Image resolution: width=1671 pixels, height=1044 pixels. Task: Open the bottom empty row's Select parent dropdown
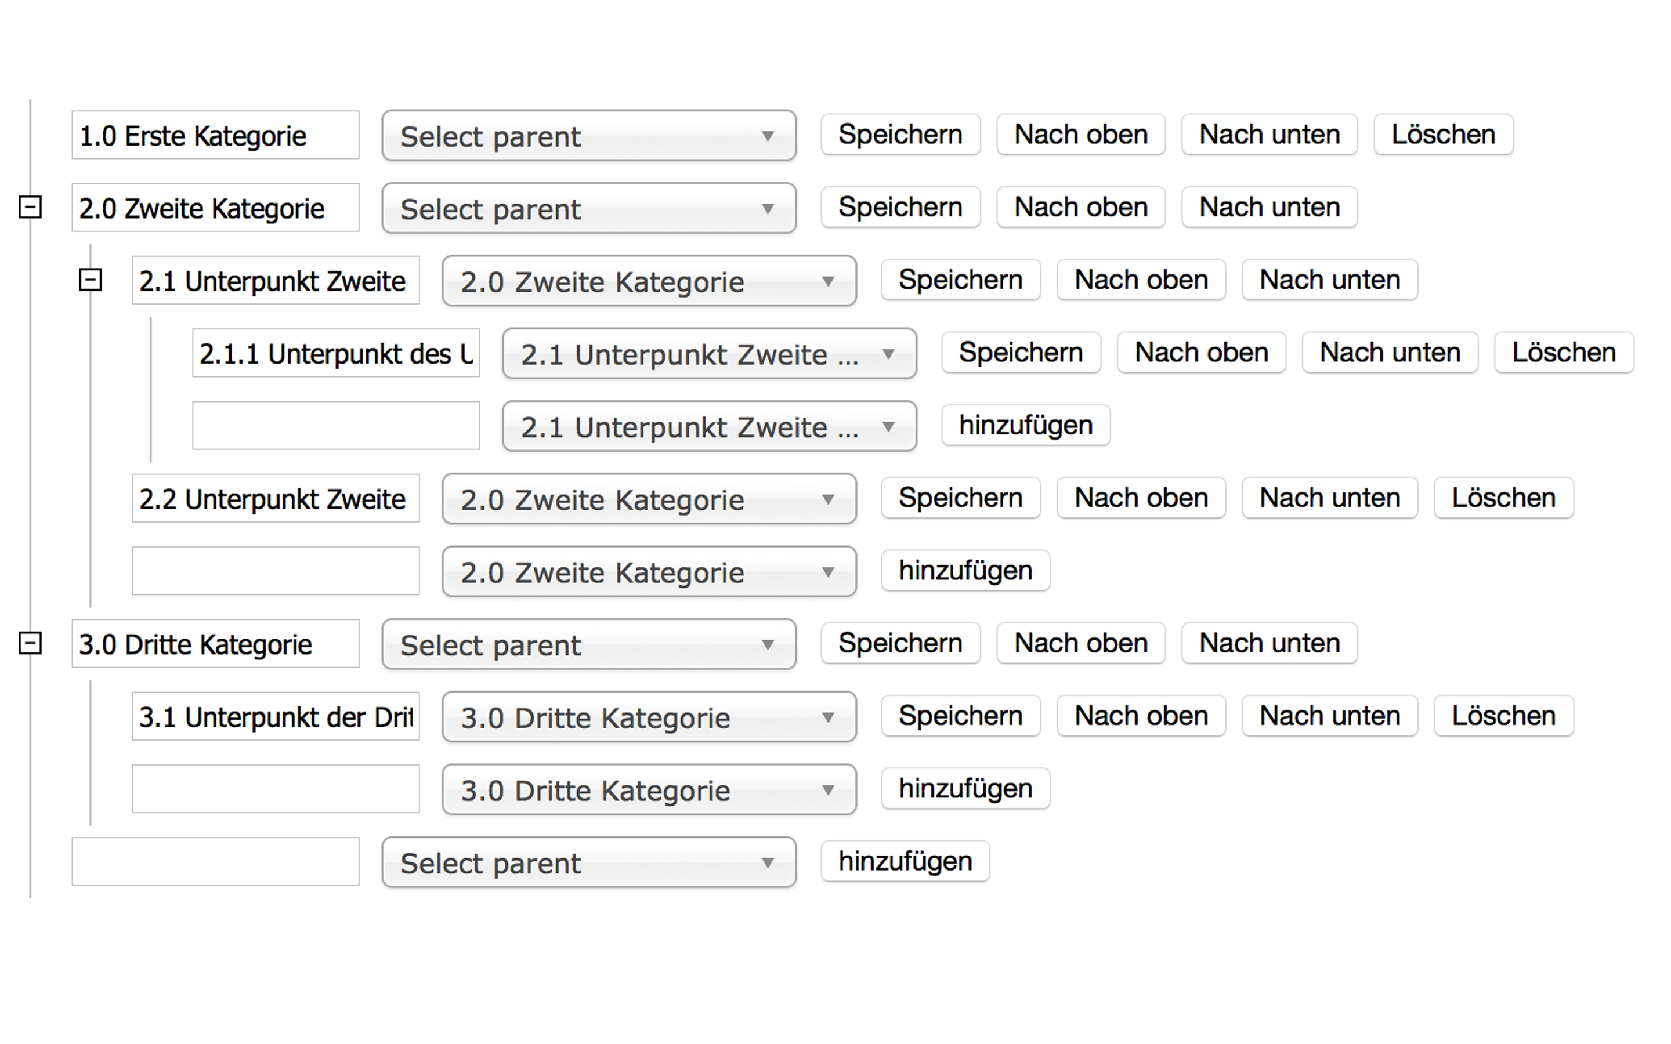coord(588,862)
